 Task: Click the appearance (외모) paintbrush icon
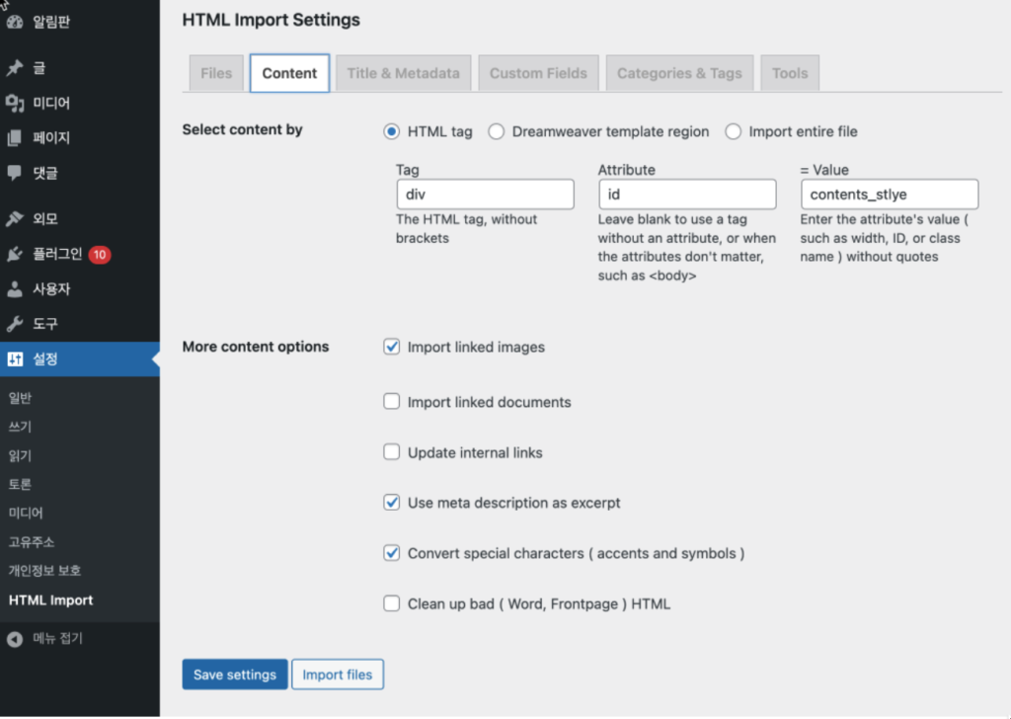point(15,219)
